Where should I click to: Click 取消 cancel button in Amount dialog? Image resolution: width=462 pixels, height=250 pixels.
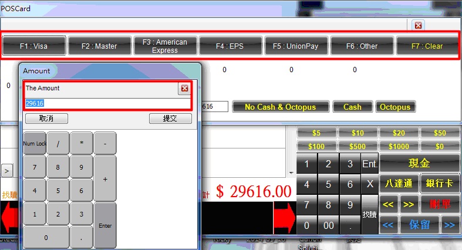[46, 119]
